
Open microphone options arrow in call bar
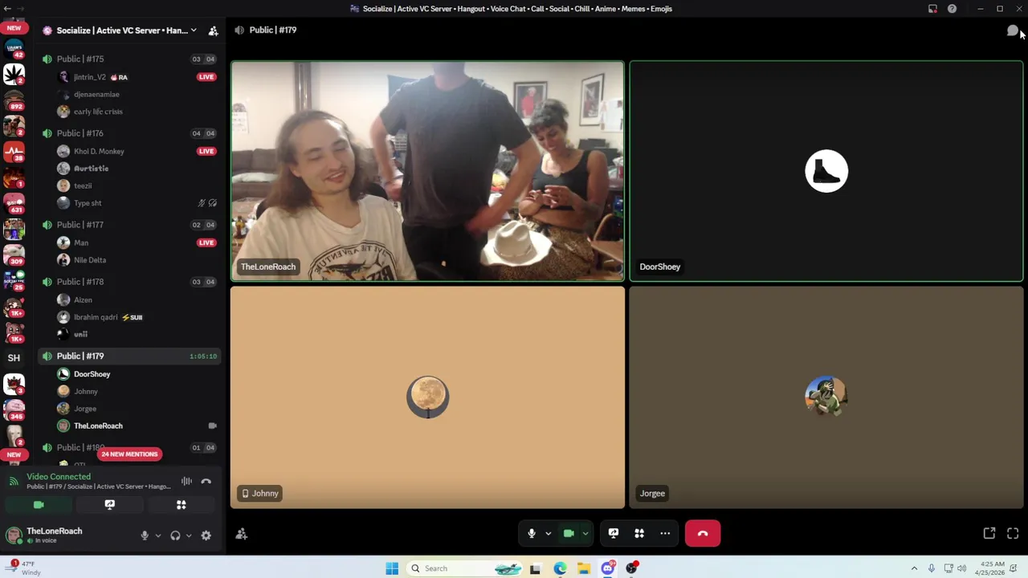(549, 533)
